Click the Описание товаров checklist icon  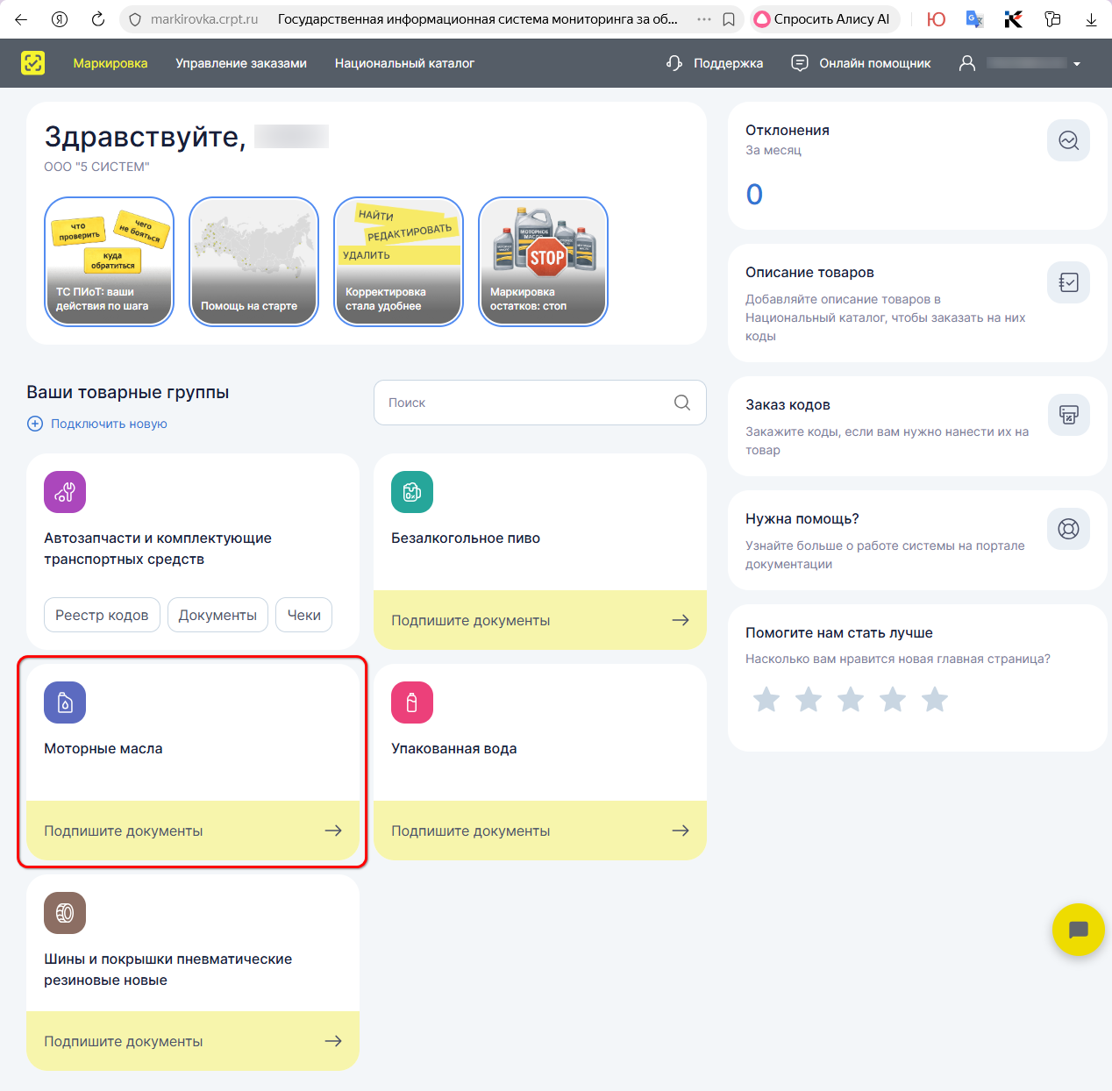tap(1068, 282)
